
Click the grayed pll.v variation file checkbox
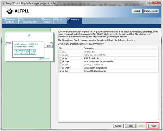(x=60, y=52)
